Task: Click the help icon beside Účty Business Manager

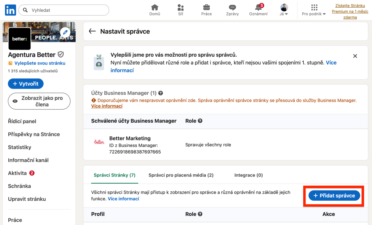Action: pyautogui.click(x=161, y=93)
